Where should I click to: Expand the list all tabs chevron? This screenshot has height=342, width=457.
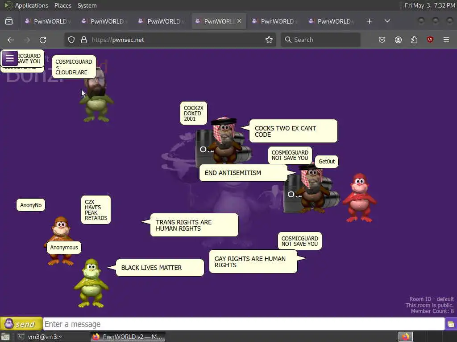[387, 21]
